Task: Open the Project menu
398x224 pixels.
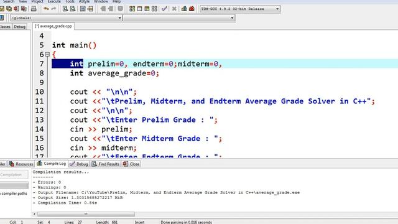Action: pos(37,1)
